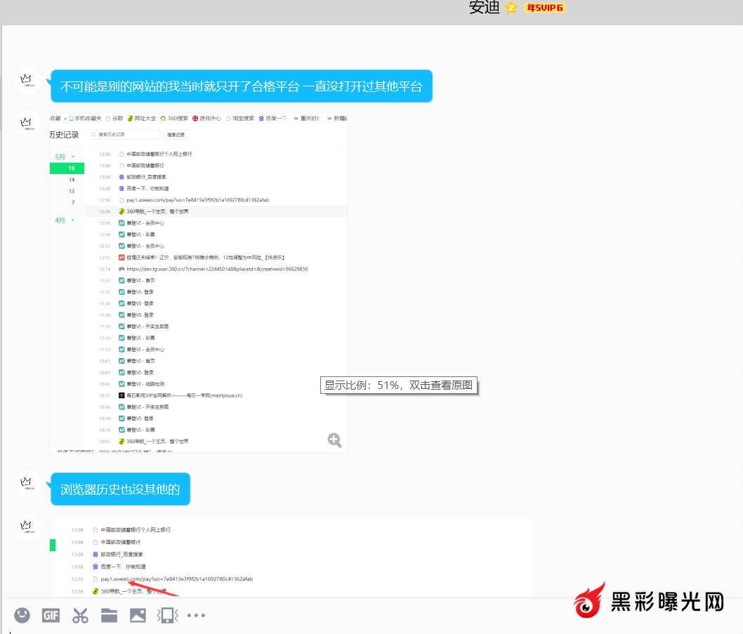Send a window shake with the phone icon

click(x=167, y=616)
